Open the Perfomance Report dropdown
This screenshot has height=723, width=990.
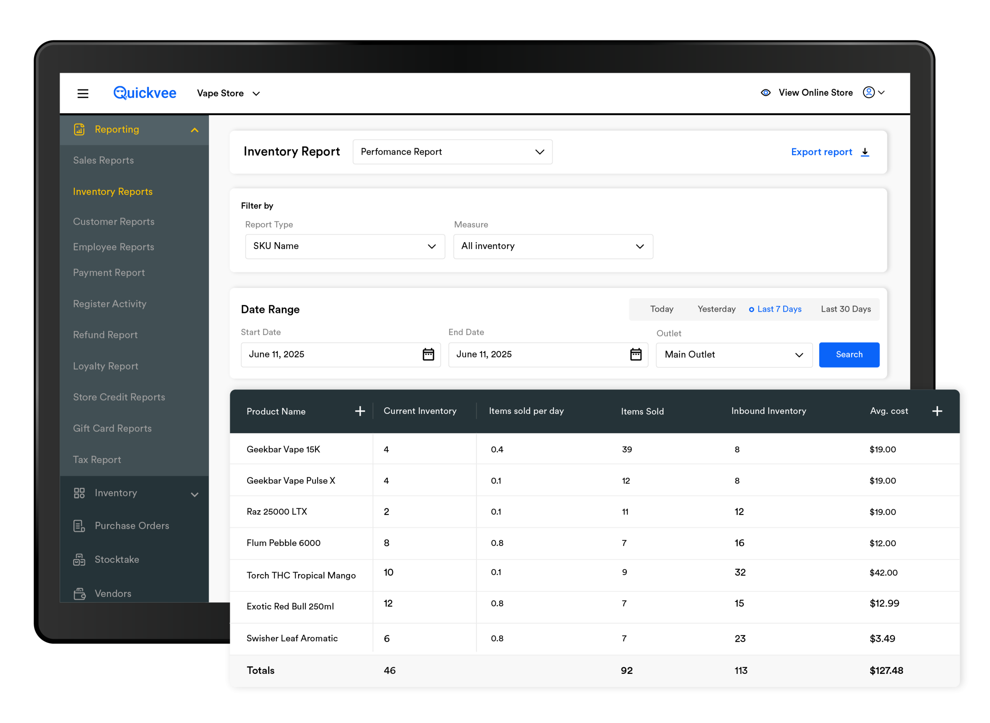tap(452, 152)
